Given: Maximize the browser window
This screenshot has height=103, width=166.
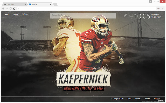Looking at the screenshot, I should 158,1.
